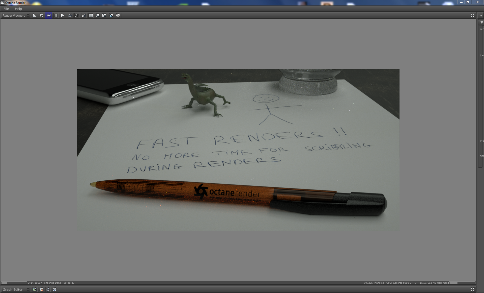484x293 pixels.
Task: Open the Help menu
Action: pyautogui.click(x=18, y=9)
